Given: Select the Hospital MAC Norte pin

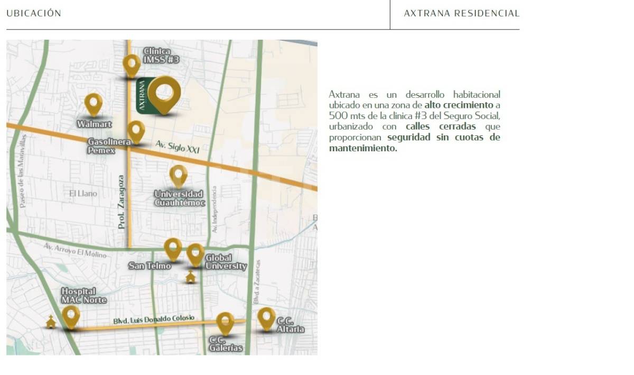Looking at the screenshot, I should [71, 315].
